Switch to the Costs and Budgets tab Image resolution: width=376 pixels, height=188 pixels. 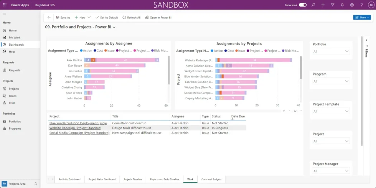211,179
